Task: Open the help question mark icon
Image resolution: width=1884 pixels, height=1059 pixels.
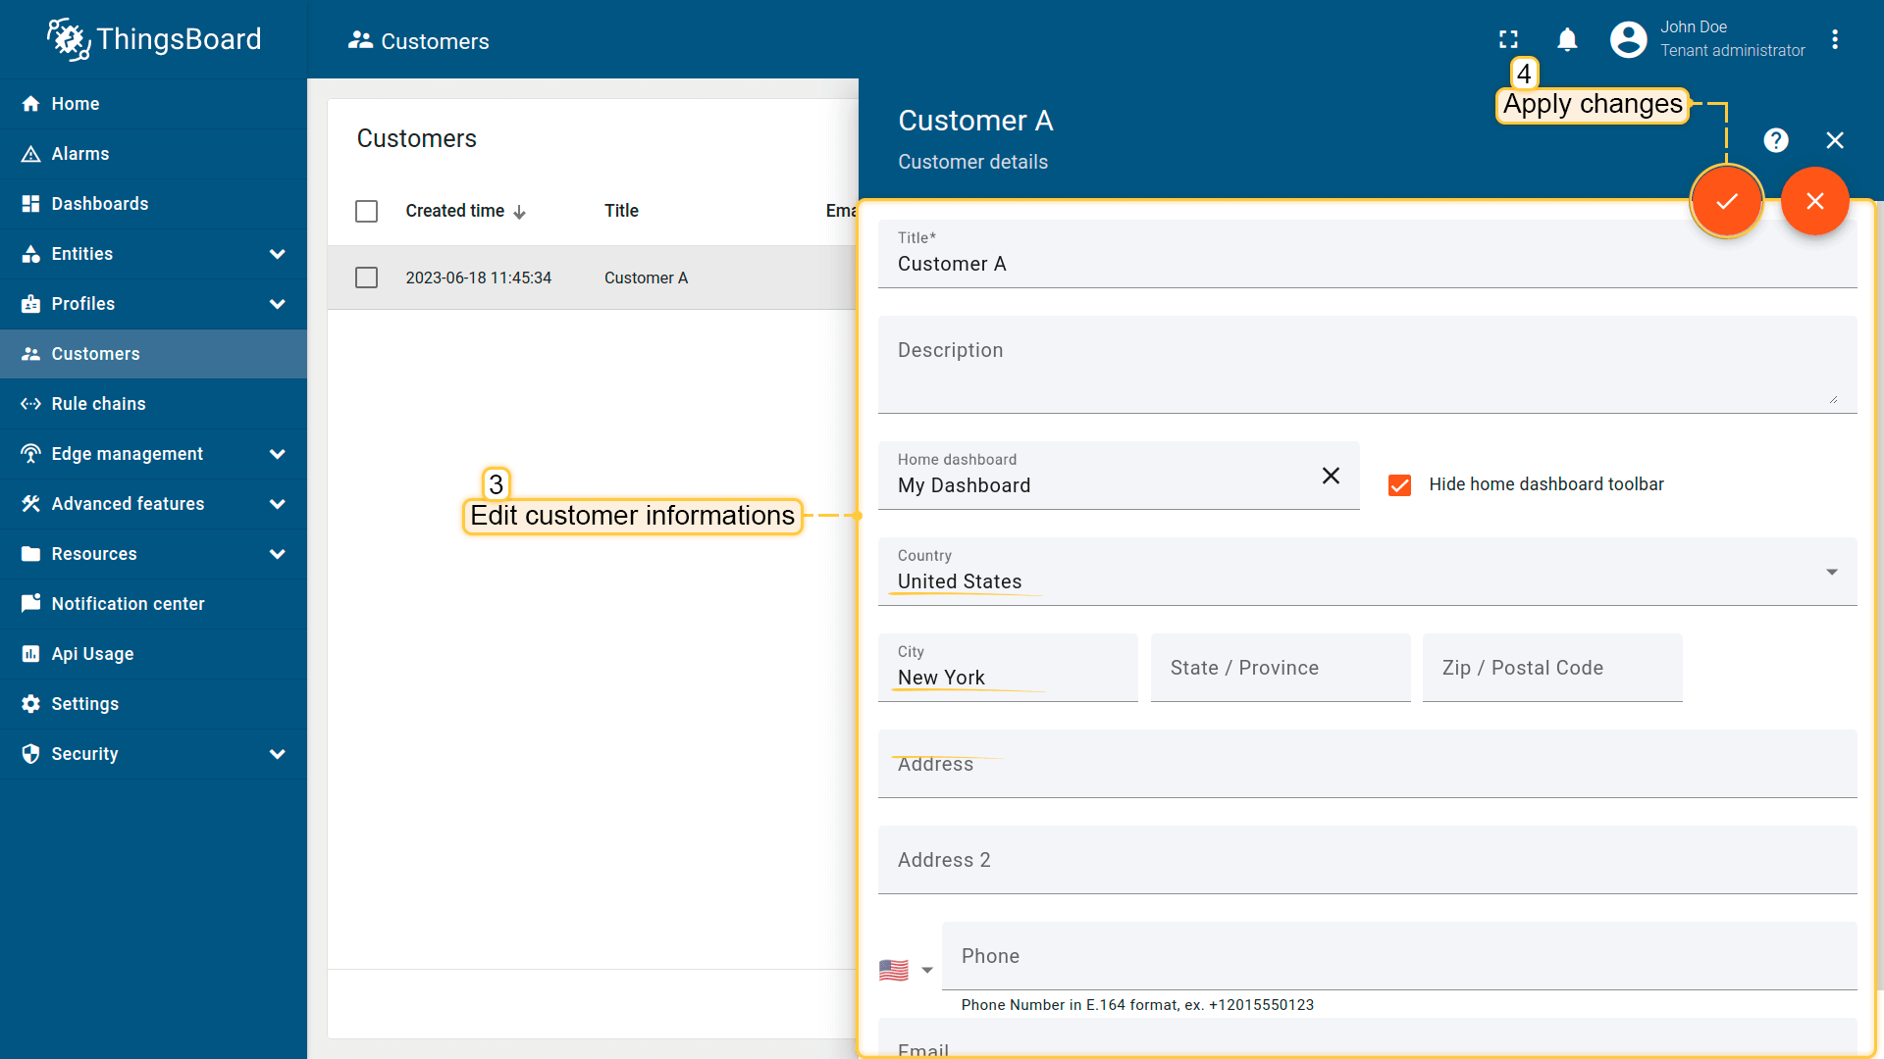Action: (1775, 140)
